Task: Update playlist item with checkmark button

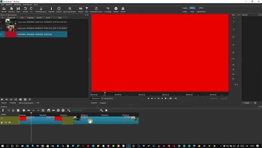Action: [11, 100]
